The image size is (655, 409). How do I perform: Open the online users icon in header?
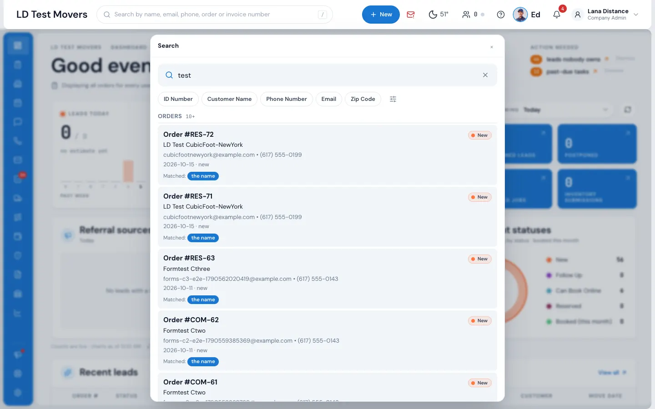pyautogui.click(x=466, y=15)
